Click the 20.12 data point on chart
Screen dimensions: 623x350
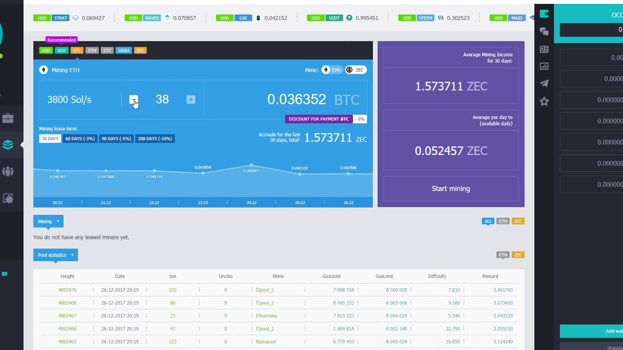(x=57, y=171)
